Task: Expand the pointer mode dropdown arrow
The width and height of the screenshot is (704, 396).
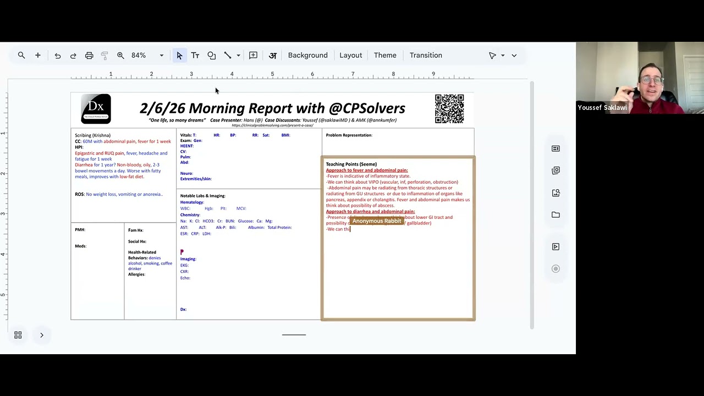Action: (x=503, y=56)
